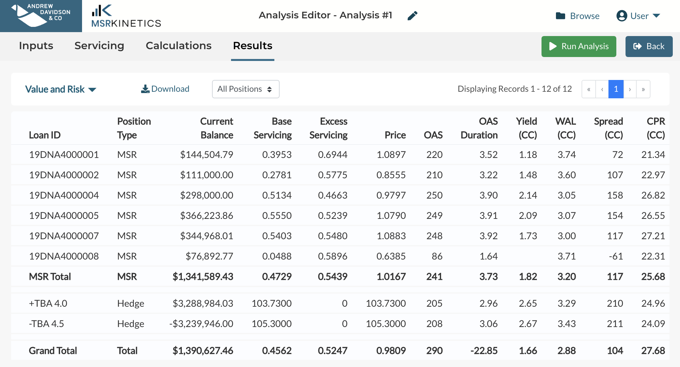The image size is (680, 367).
Task: Click the Base Servicing column header
Action: tap(272, 128)
